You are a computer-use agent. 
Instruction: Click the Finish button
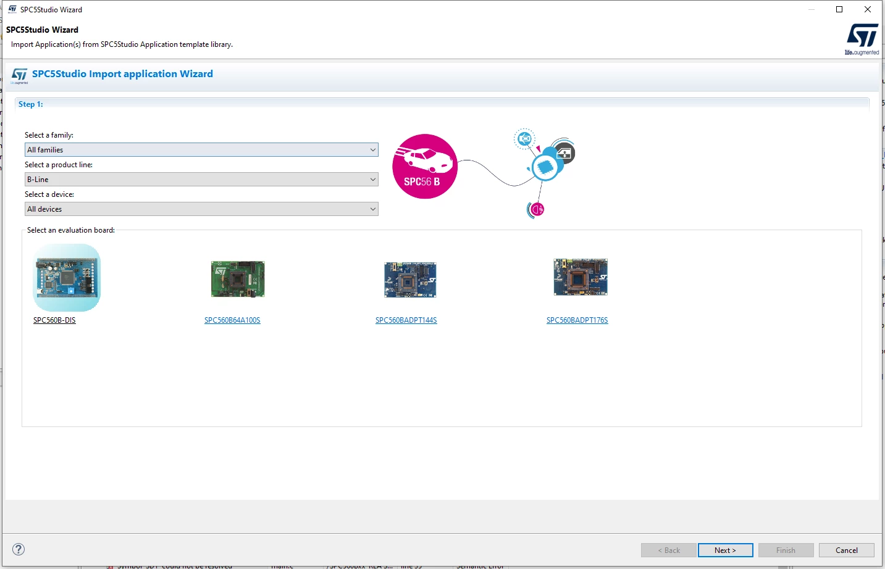coord(786,550)
